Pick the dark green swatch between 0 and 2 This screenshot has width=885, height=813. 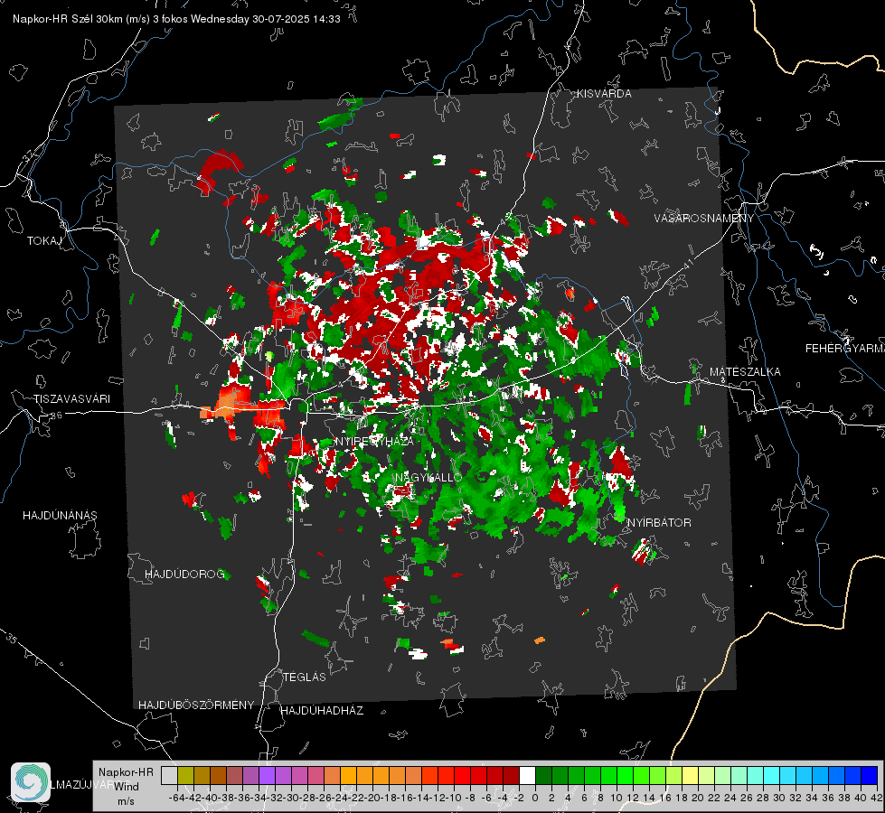click(543, 775)
